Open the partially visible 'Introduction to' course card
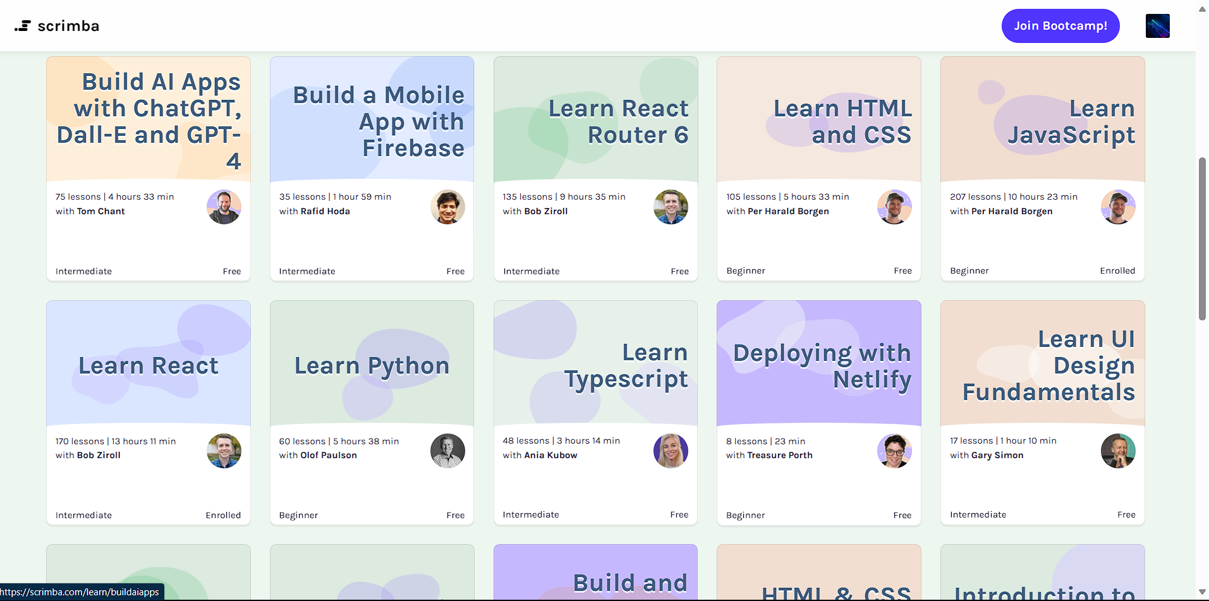The height and width of the screenshot is (601, 1209). pos(1042,573)
